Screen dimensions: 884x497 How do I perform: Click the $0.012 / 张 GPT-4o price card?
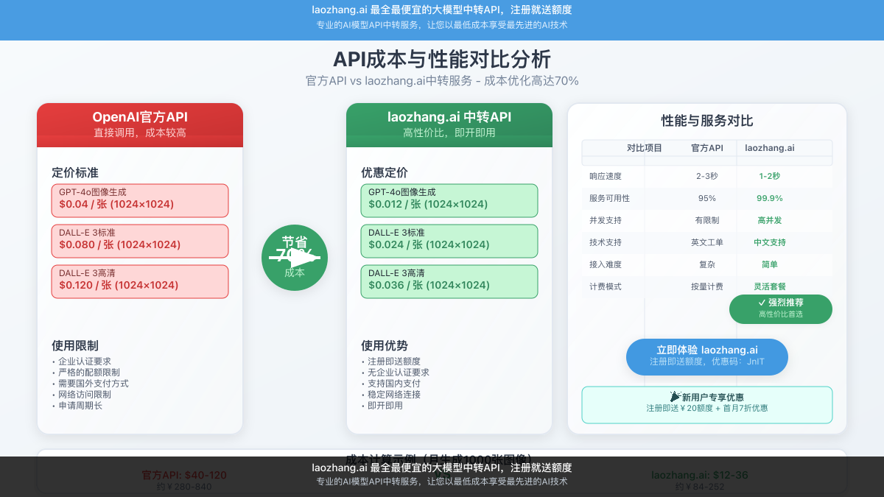449,200
